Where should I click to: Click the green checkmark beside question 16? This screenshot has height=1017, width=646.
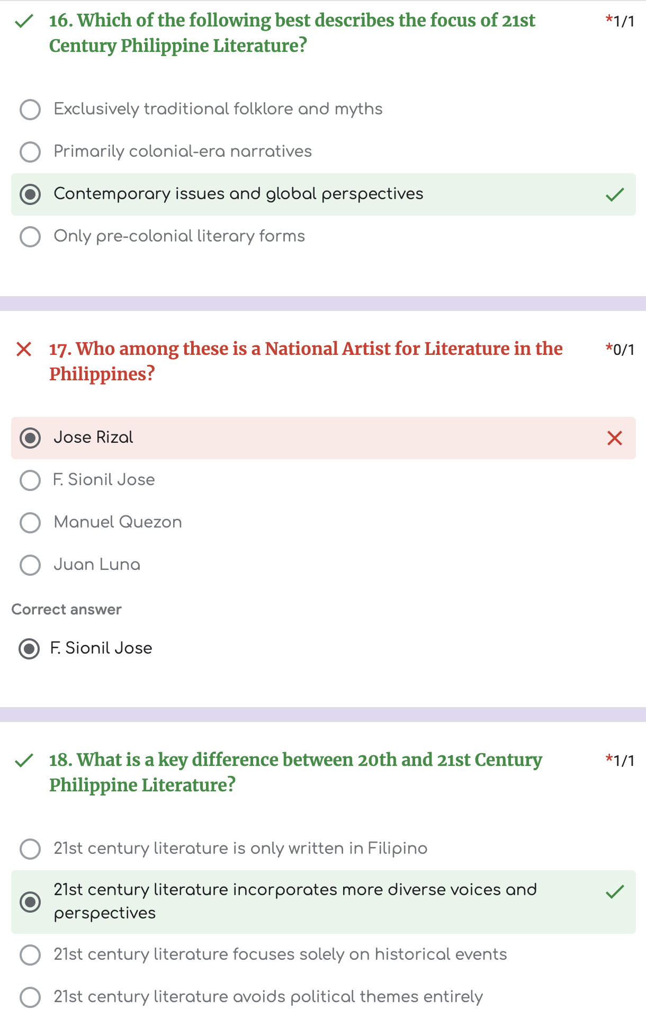(x=24, y=21)
